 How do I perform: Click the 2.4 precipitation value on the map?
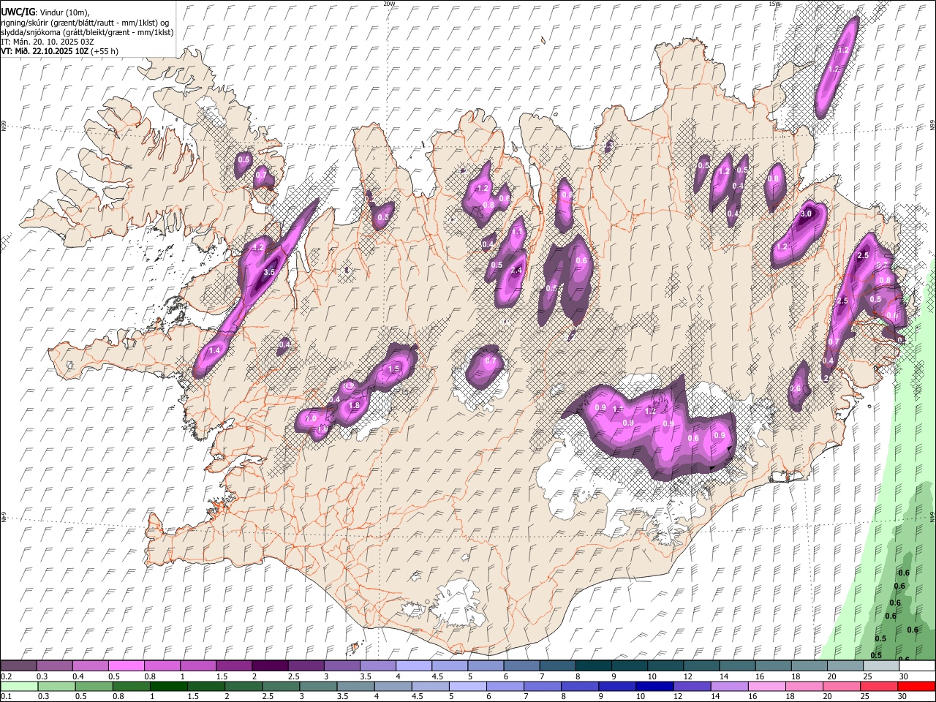click(x=516, y=271)
